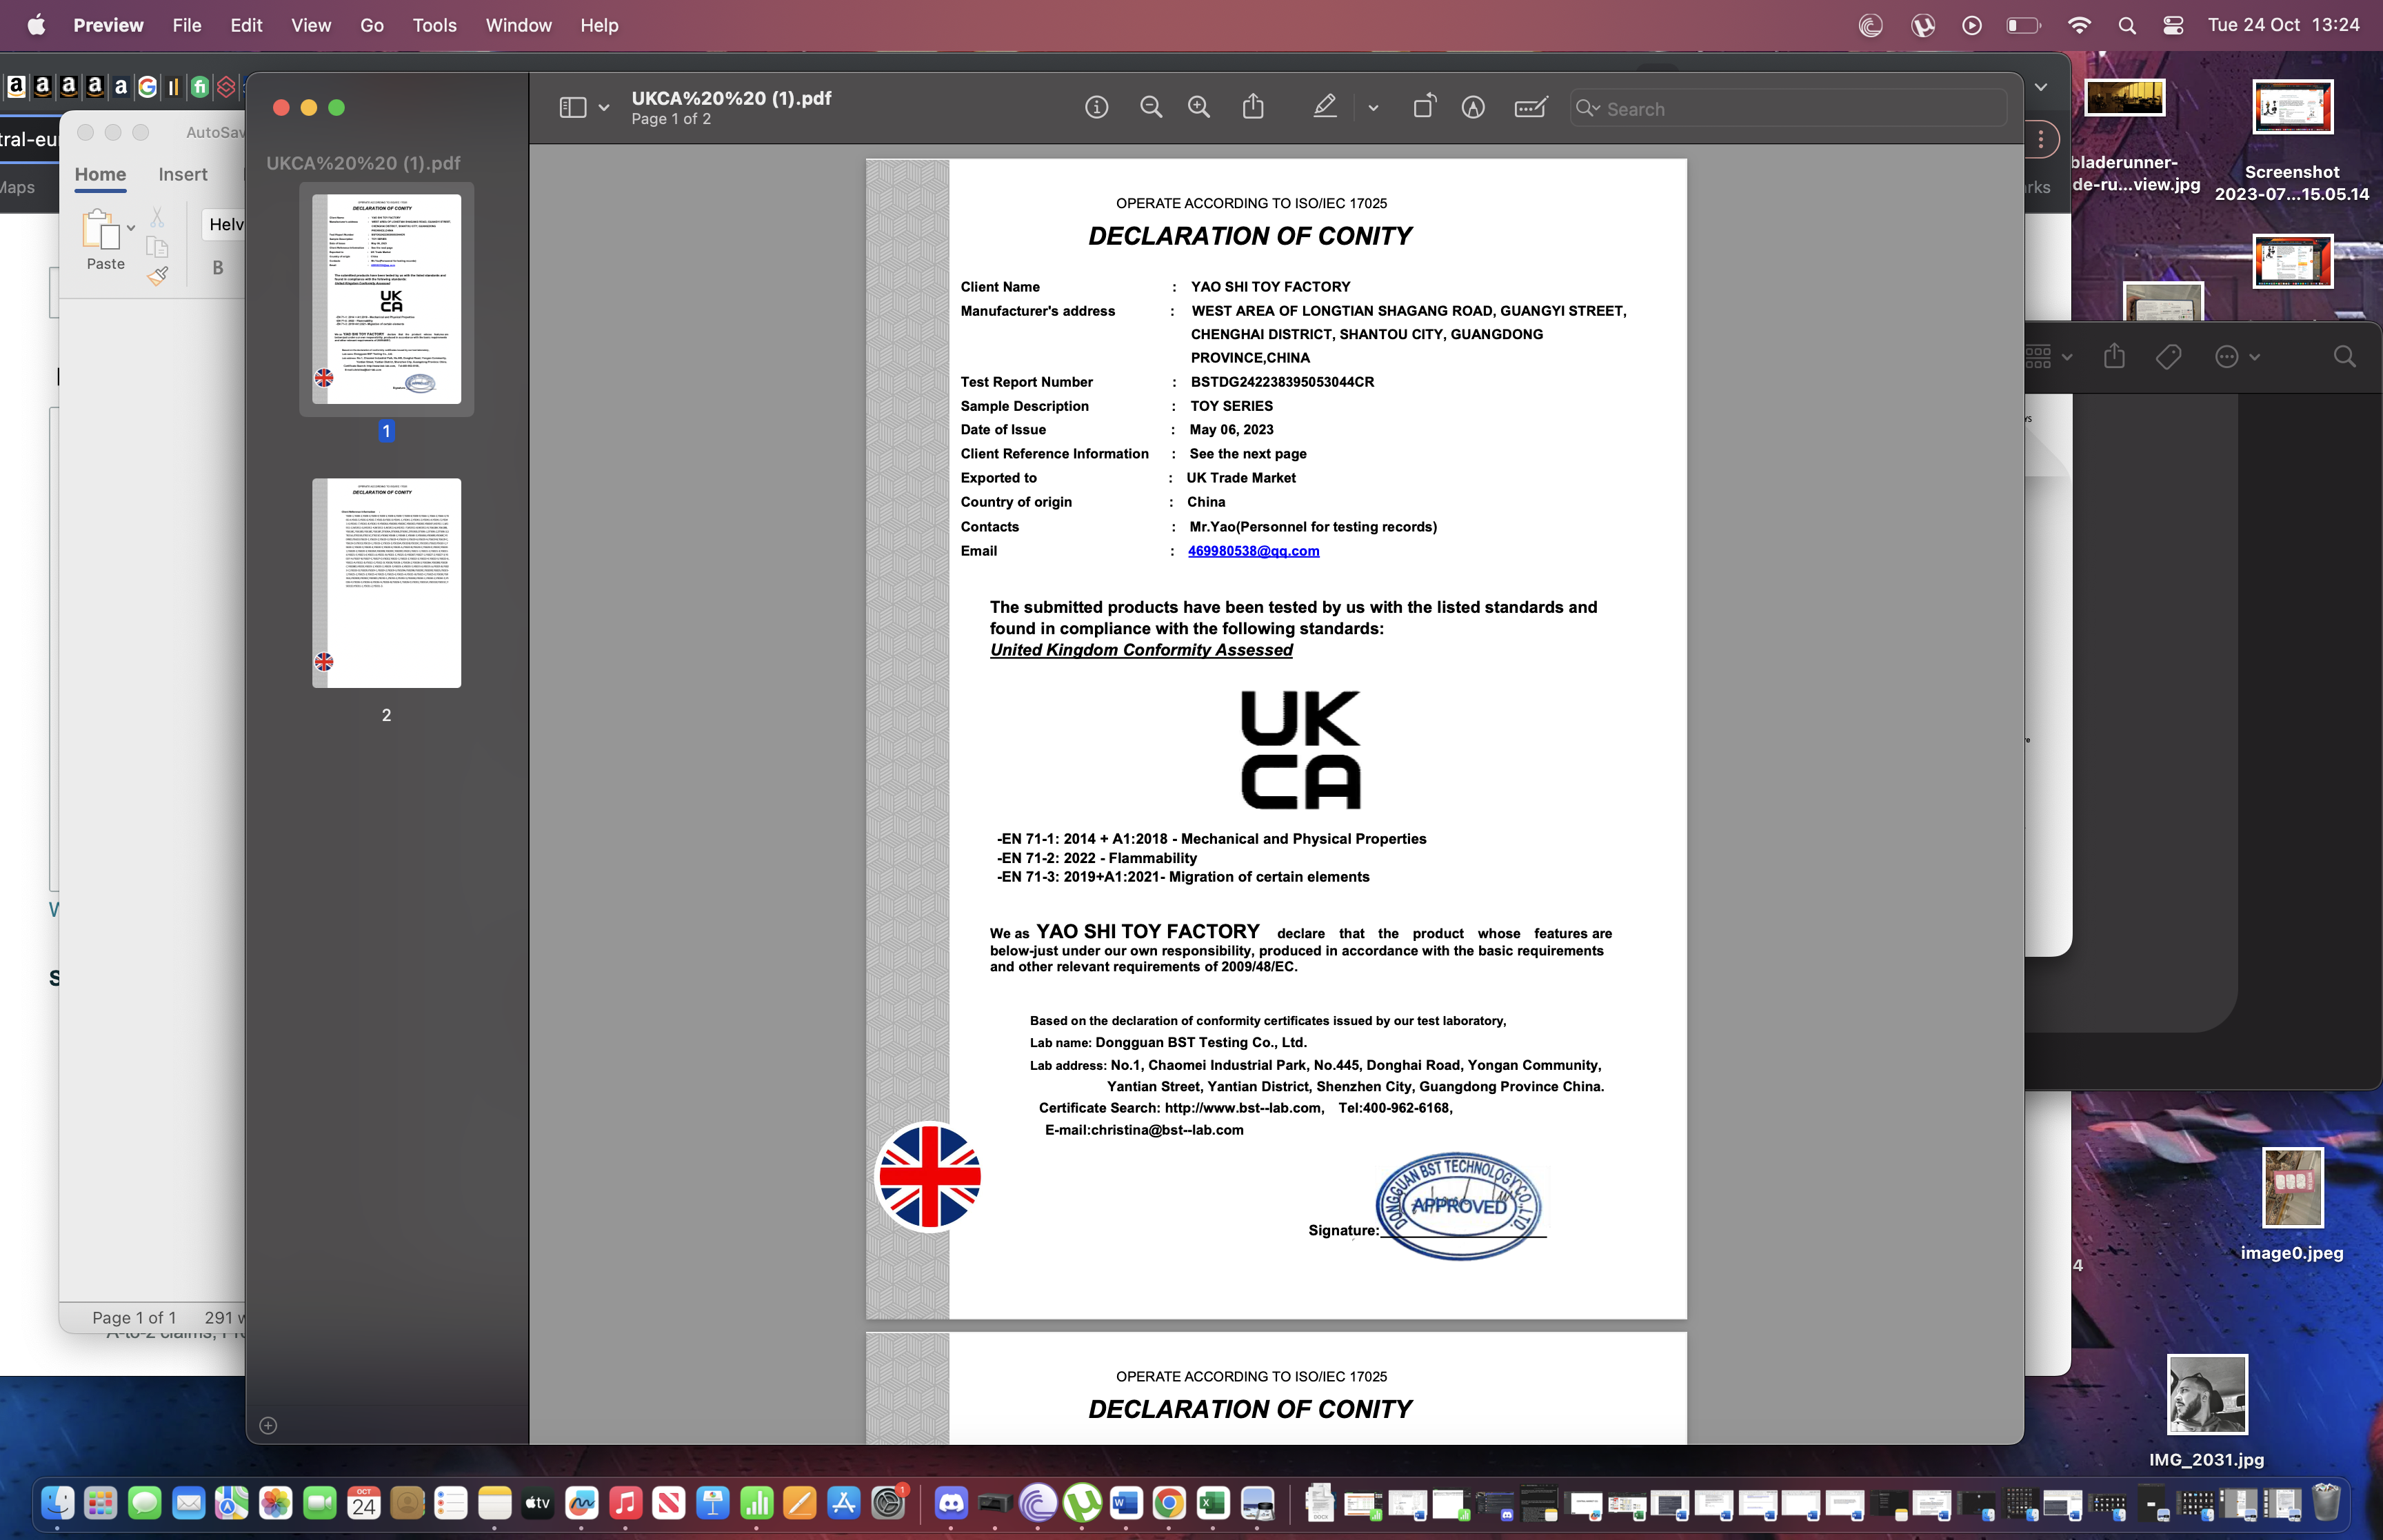Click the Cut scissors icon in Word
Screen dimensions: 2383x1540
[x=157, y=216]
